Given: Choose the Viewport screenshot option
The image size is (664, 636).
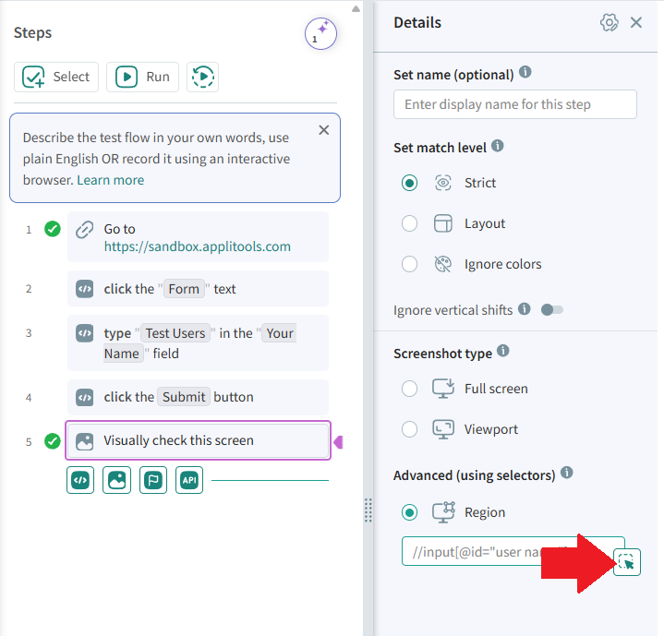Looking at the screenshot, I should pyautogui.click(x=410, y=429).
